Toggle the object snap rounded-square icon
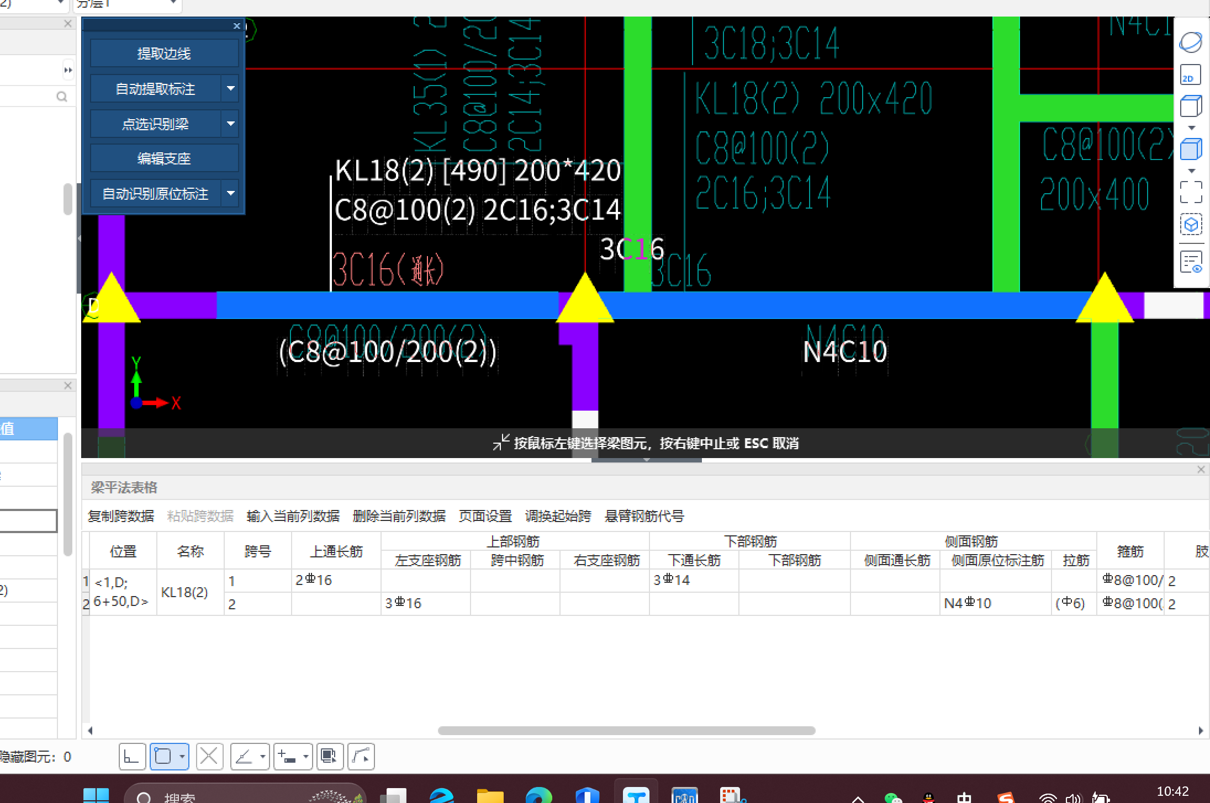 pyautogui.click(x=163, y=757)
